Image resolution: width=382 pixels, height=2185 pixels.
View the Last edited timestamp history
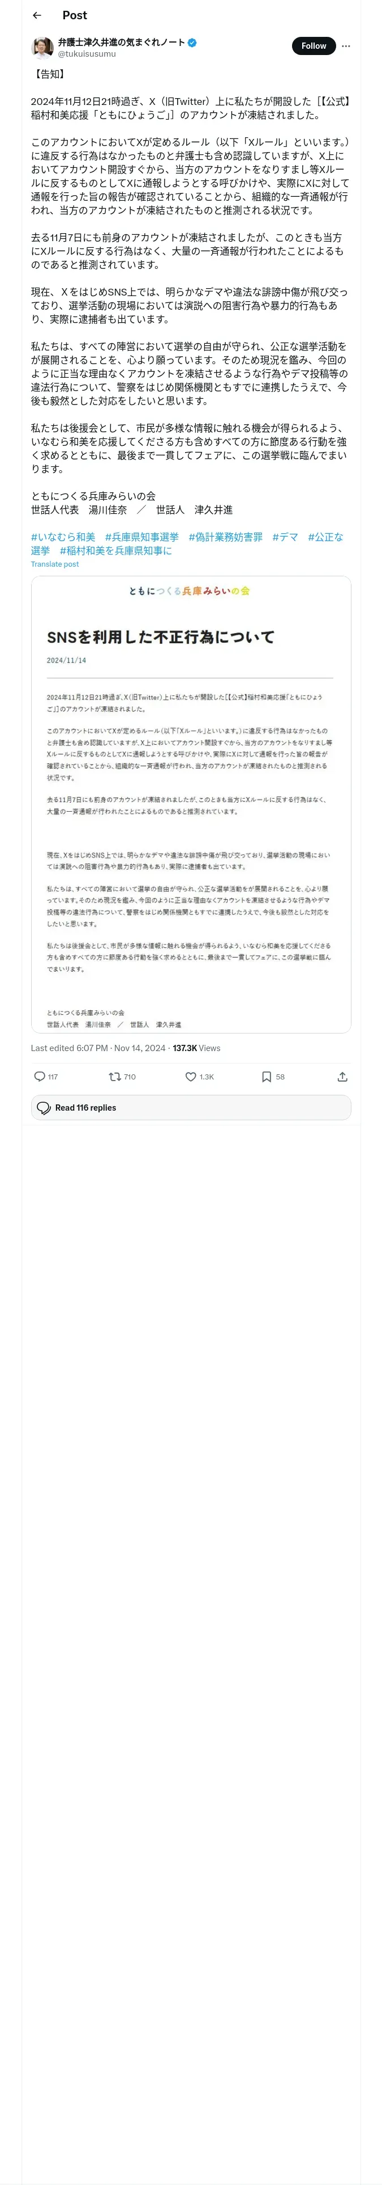(x=70, y=1048)
